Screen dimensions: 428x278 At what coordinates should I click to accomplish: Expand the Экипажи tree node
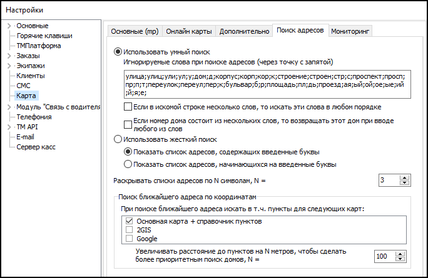9,66
